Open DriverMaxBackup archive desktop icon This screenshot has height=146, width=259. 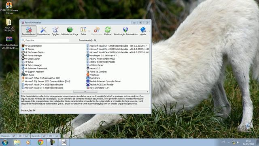[9, 43]
